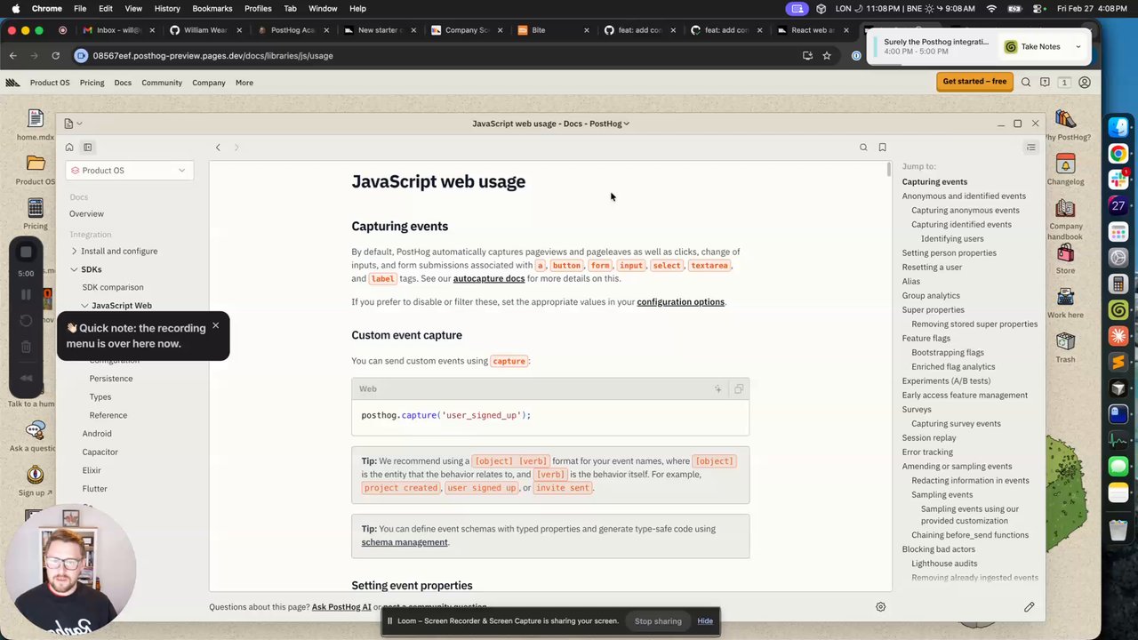Image resolution: width=1138 pixels, height=640 pixels.
Task: Open the help speech-bubble icon in PostHog header
Action: [1045, 83]
